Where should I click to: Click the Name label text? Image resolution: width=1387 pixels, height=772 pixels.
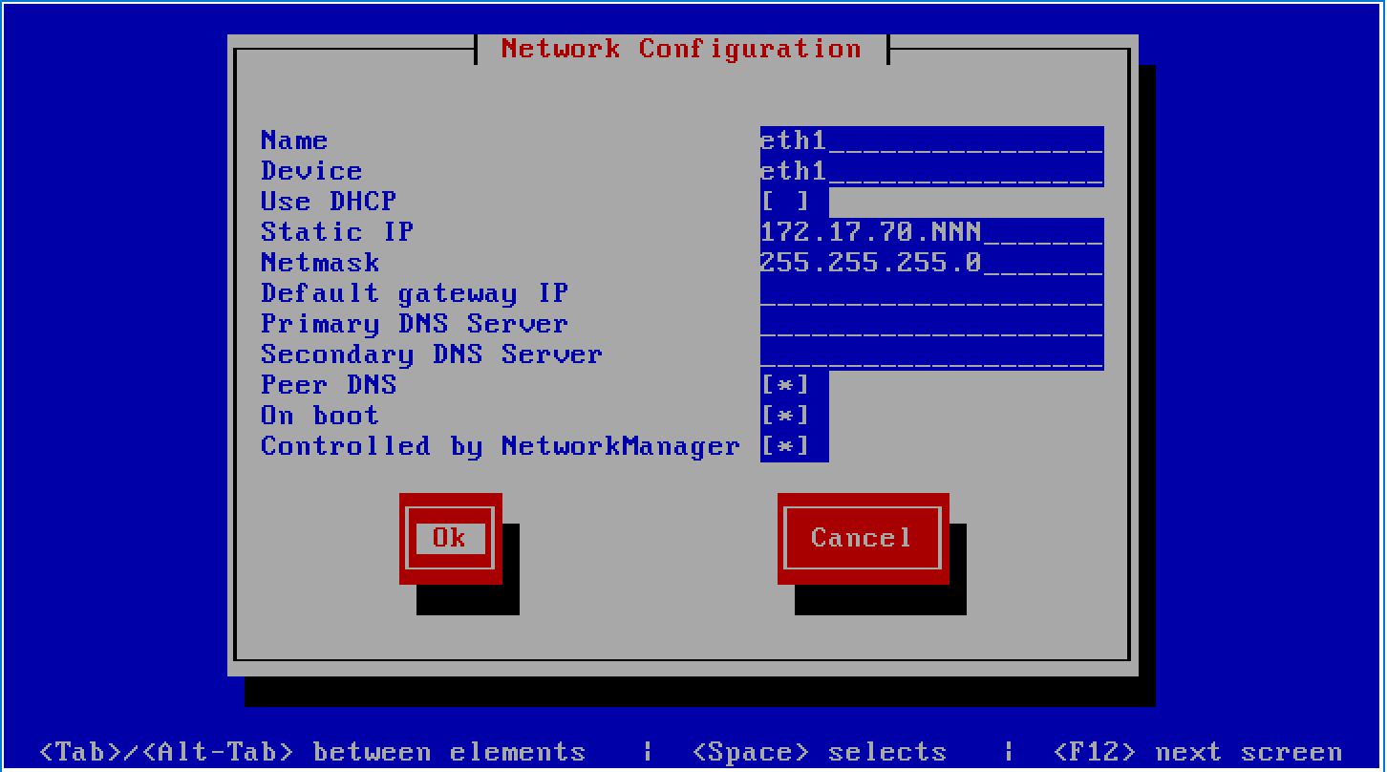pos(294,140)
